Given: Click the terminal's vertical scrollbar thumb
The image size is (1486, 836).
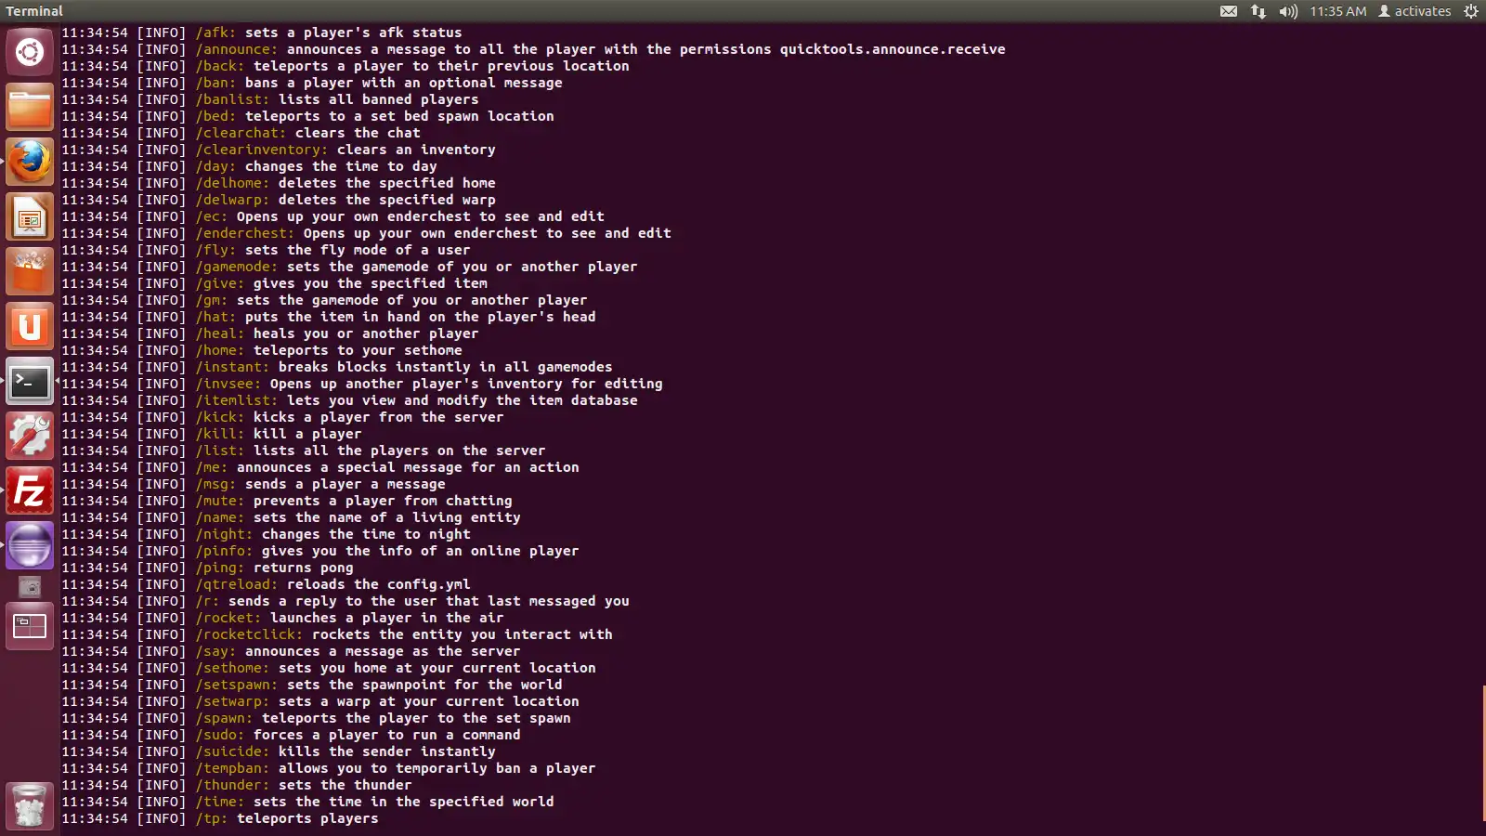Looking at the screenshot, I should click(x=1483, y=752).
